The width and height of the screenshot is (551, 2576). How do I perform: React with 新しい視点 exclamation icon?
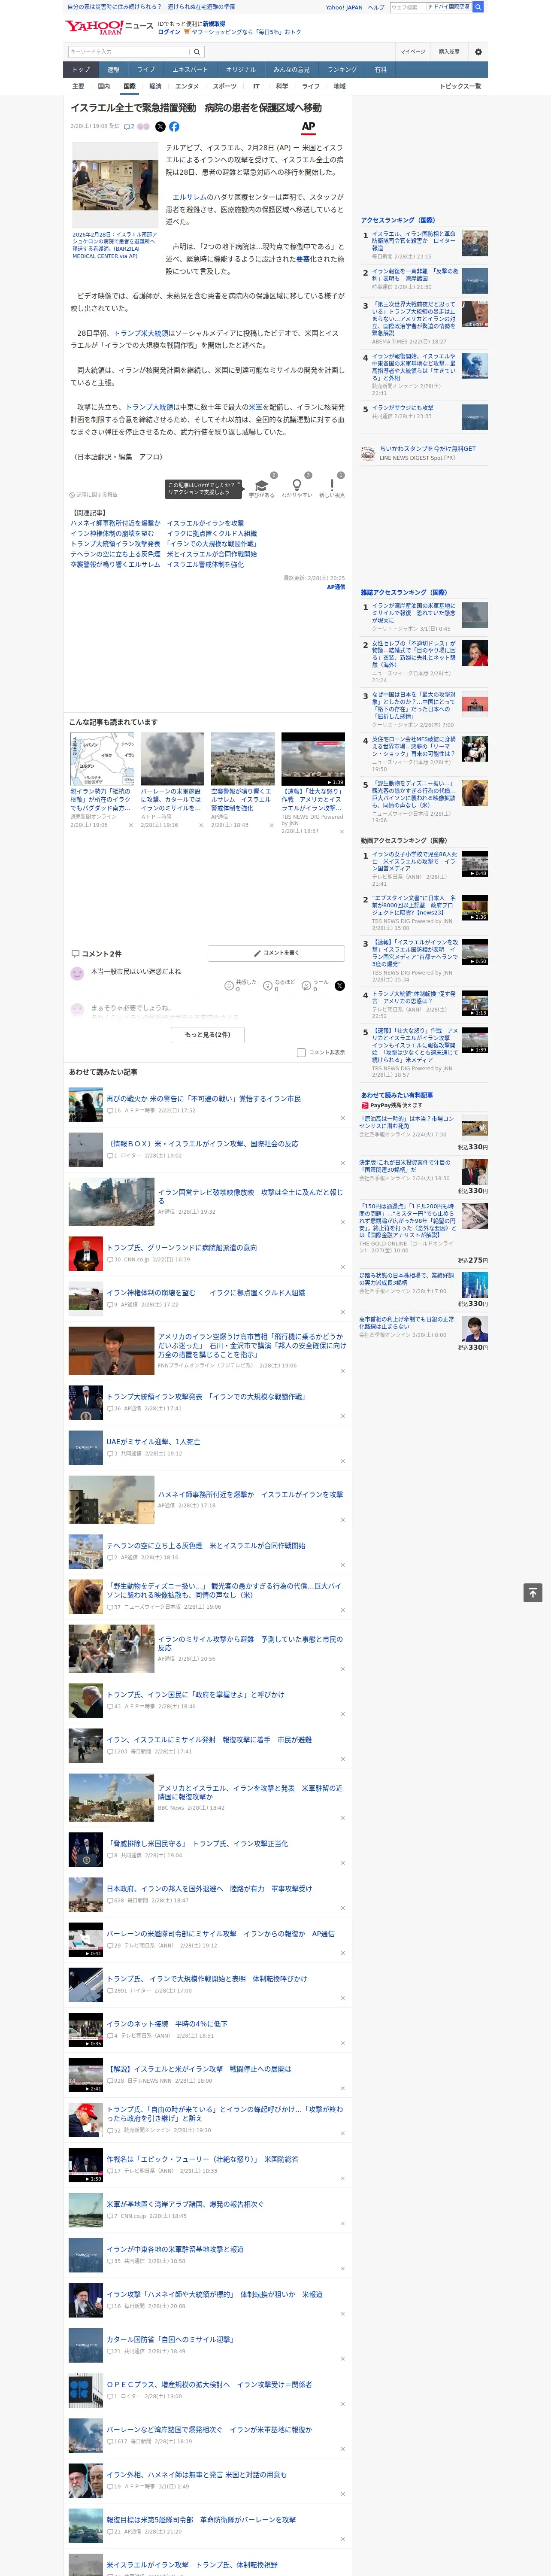click(x=332, y=486)
